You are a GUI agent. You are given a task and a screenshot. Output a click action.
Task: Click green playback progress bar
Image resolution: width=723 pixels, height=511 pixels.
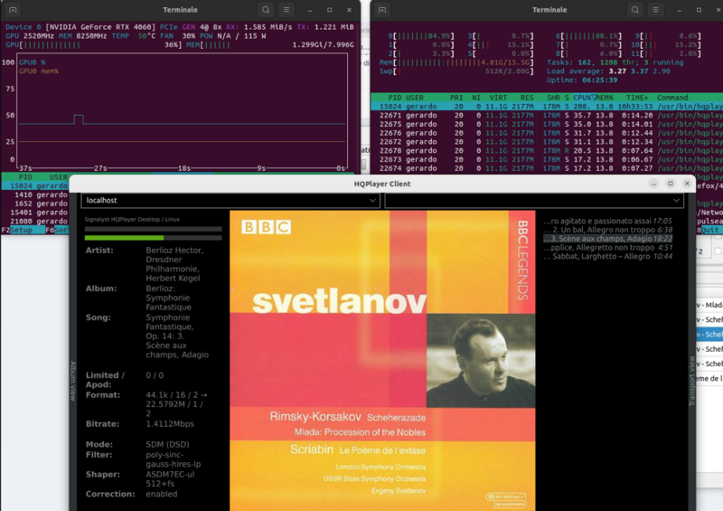click(124, 238)
